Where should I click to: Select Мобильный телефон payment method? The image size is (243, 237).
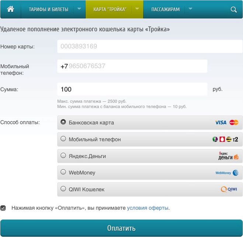click(x=150, y=139)
